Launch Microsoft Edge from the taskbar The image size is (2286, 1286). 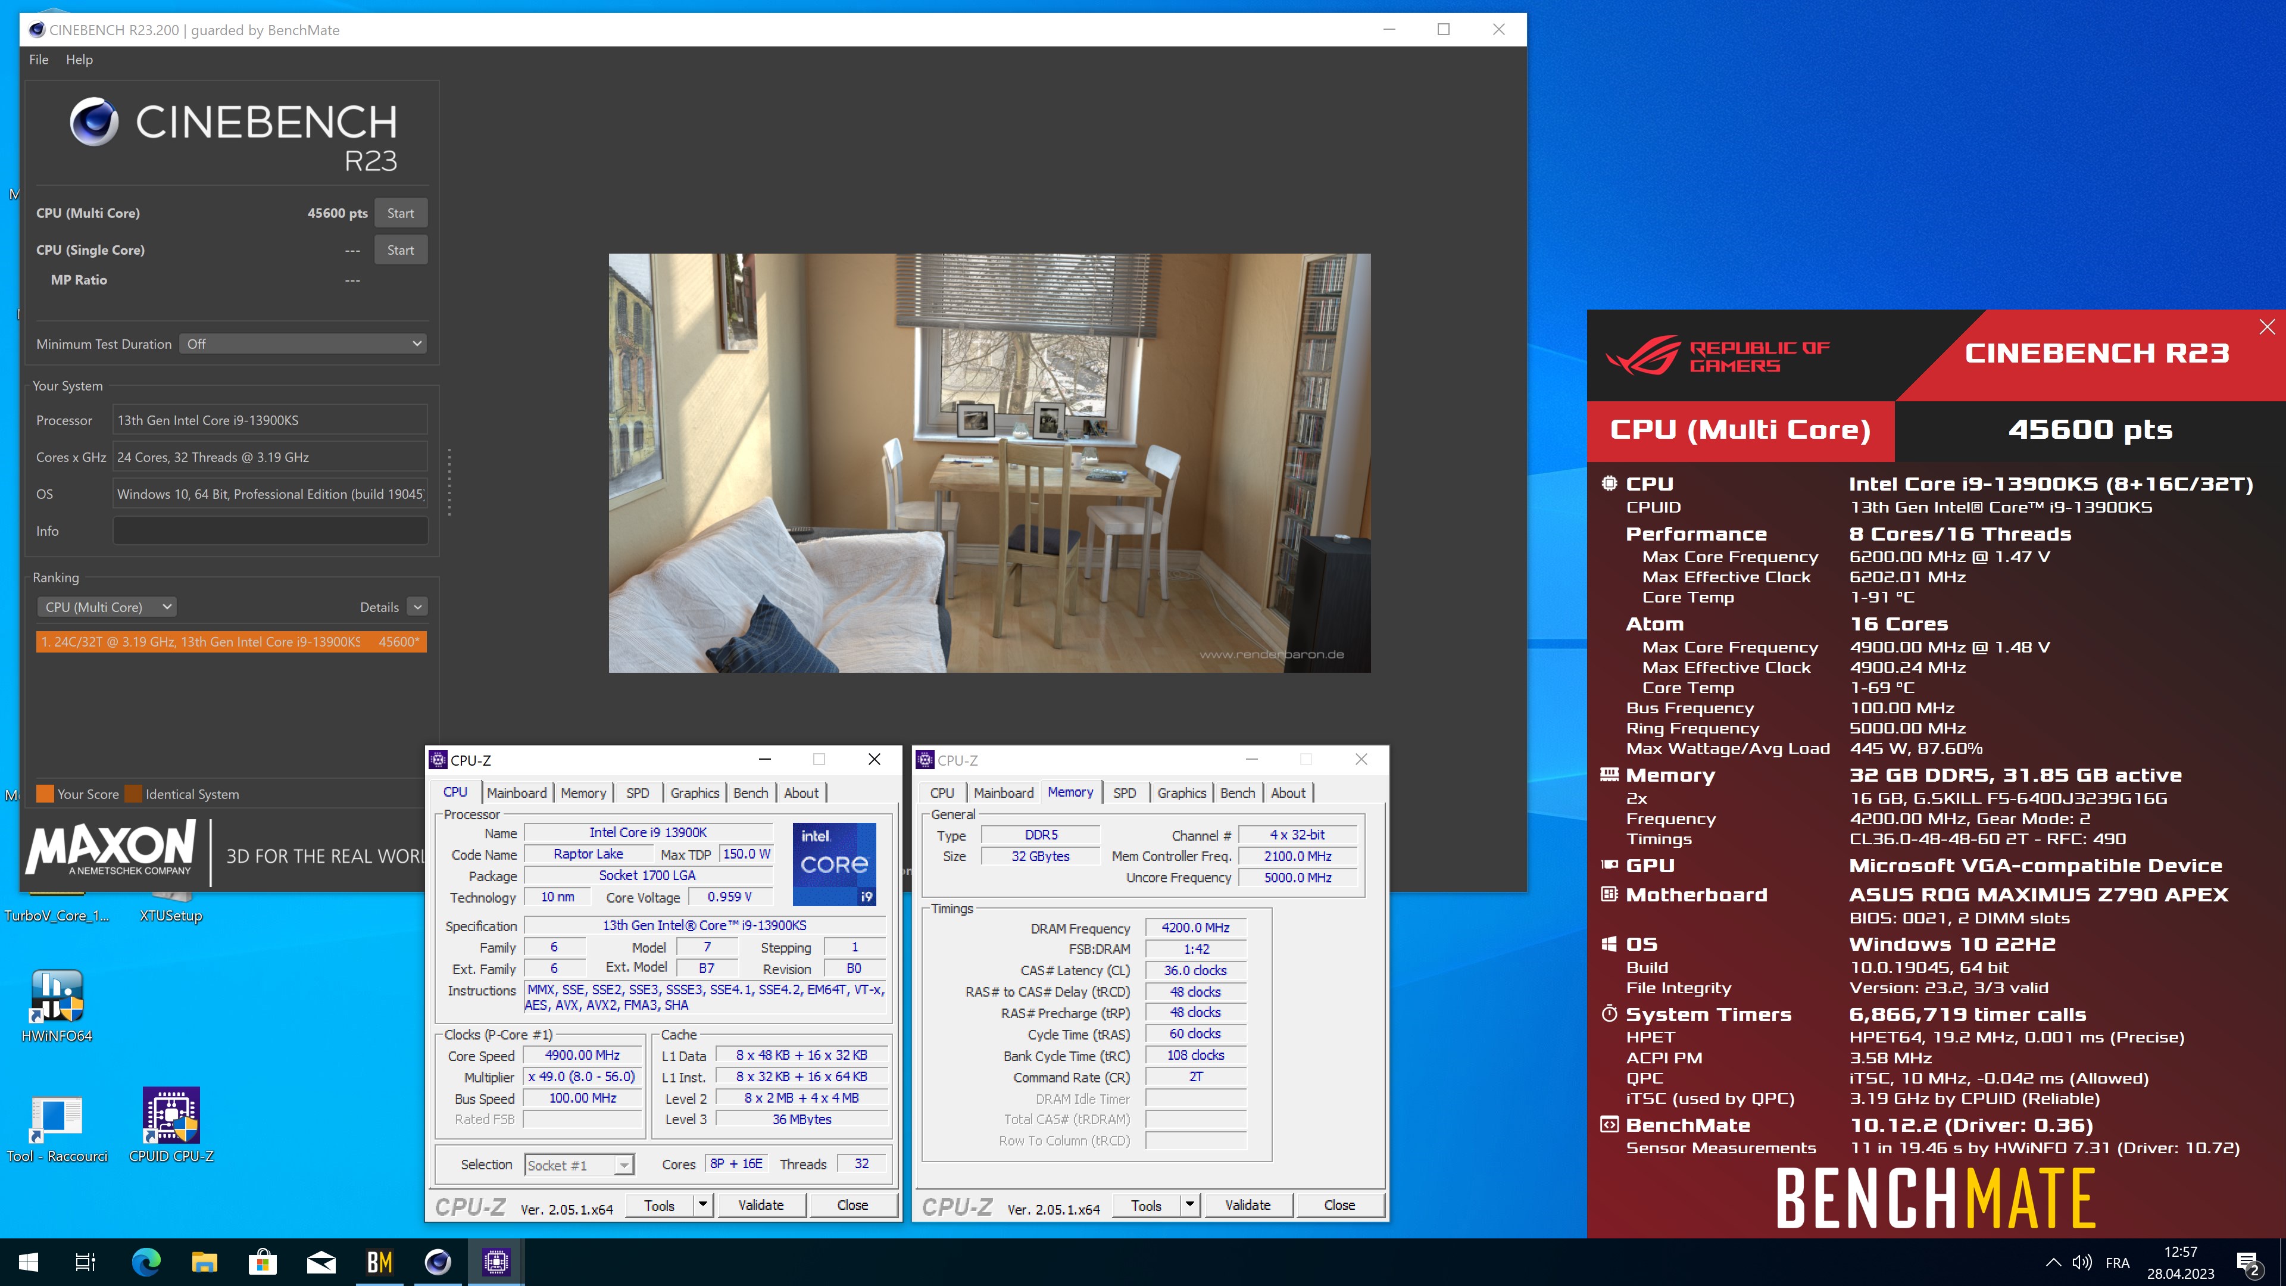[x=146, y=1262]
